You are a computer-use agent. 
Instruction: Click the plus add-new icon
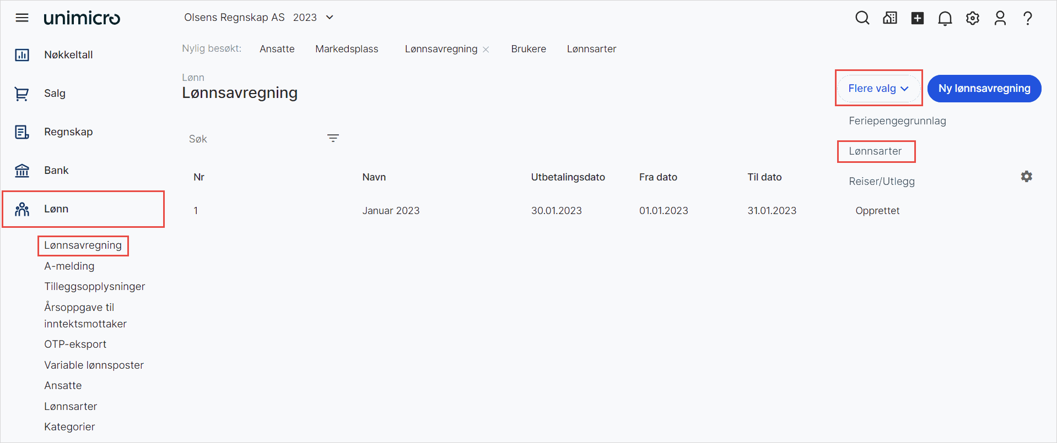917,19
